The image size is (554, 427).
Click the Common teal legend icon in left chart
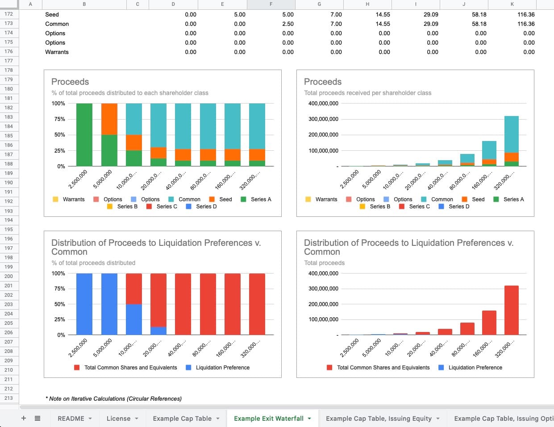pyautogui.click(x=171, y=199)
